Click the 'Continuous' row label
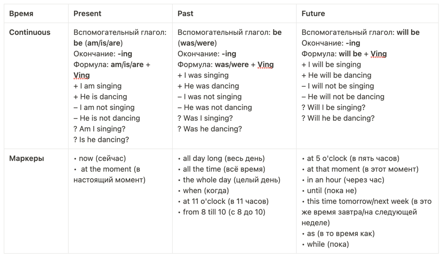 point(30,32)
